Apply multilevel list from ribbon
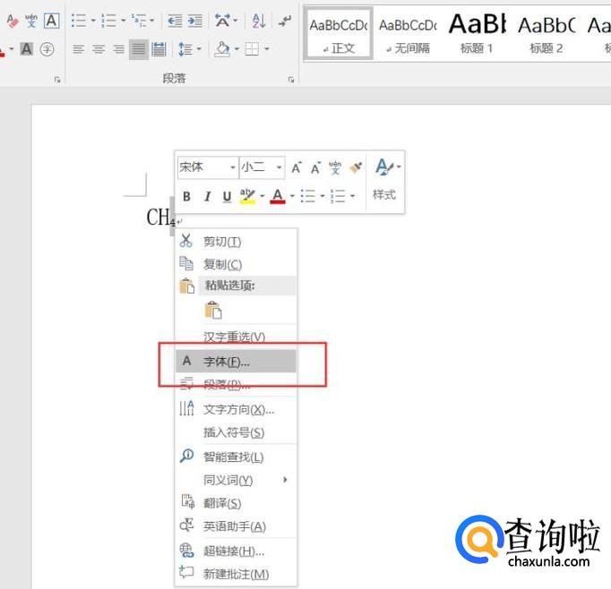The image size is (611, 589). click(x=139, y=21)
